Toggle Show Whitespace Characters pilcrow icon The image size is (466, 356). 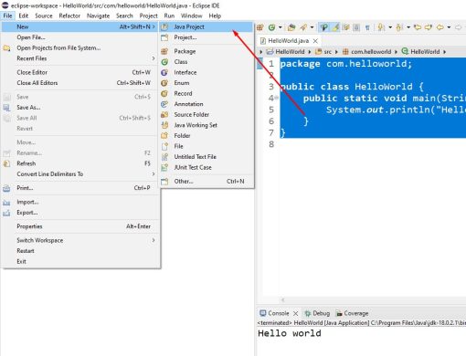pos(367,27)
